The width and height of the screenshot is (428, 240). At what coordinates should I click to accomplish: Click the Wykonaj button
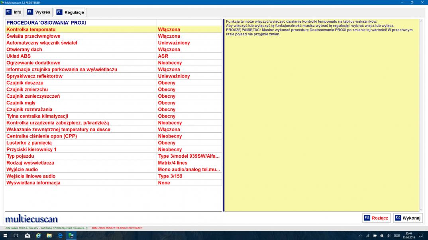(408, 218)
